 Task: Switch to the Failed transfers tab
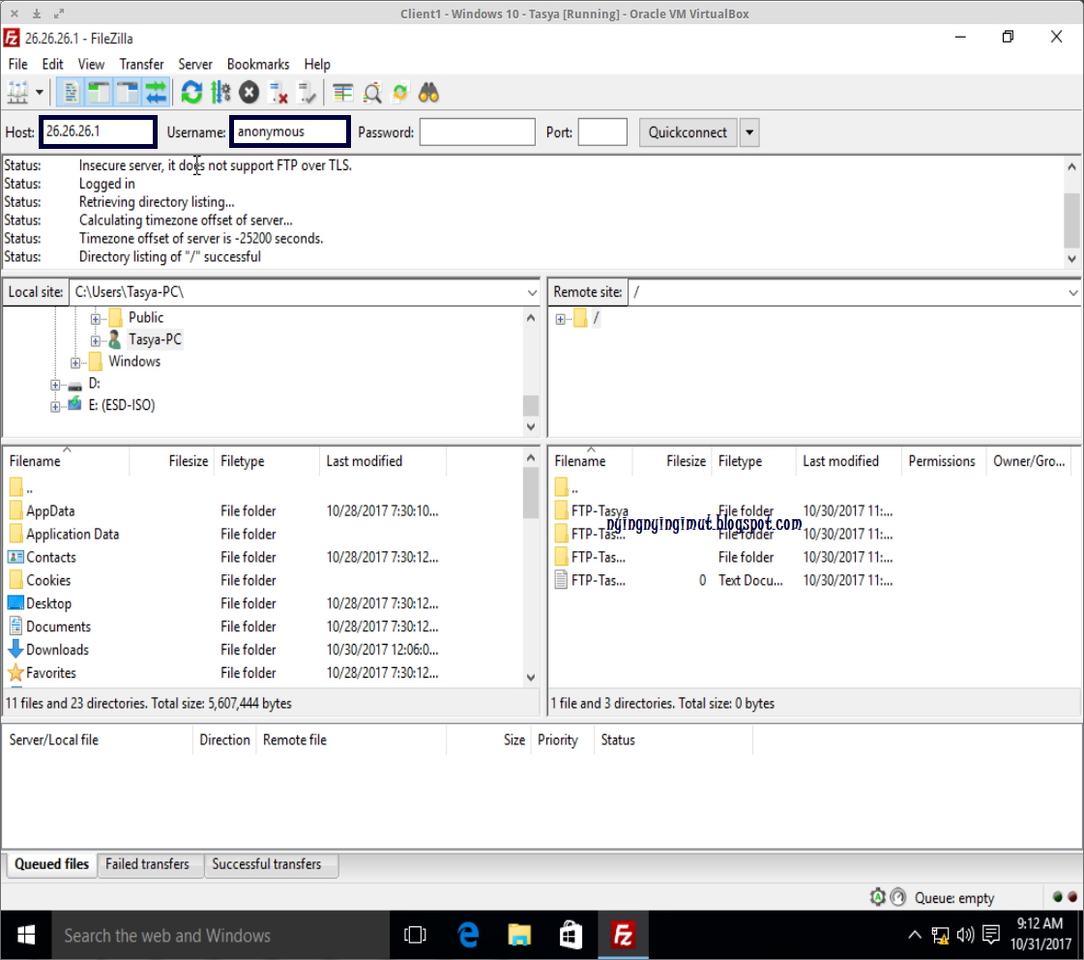point(150,865)
